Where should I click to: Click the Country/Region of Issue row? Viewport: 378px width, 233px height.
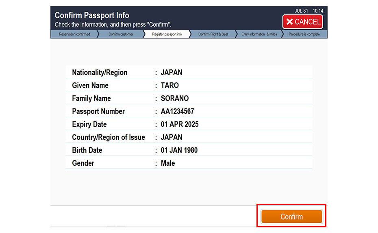[189, 137]
